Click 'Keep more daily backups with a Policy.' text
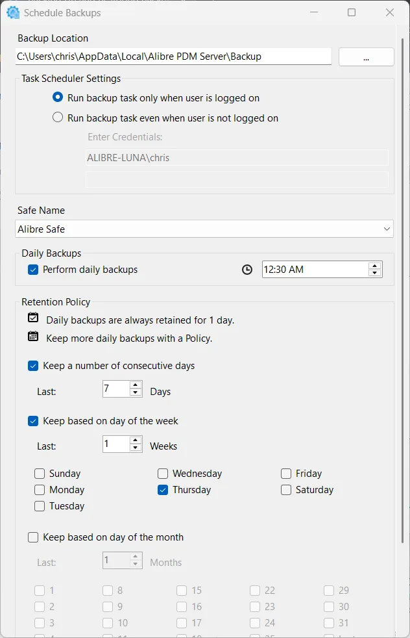This screenshot has height=638, width=410. pyautogui.click(x=129, y=338)
